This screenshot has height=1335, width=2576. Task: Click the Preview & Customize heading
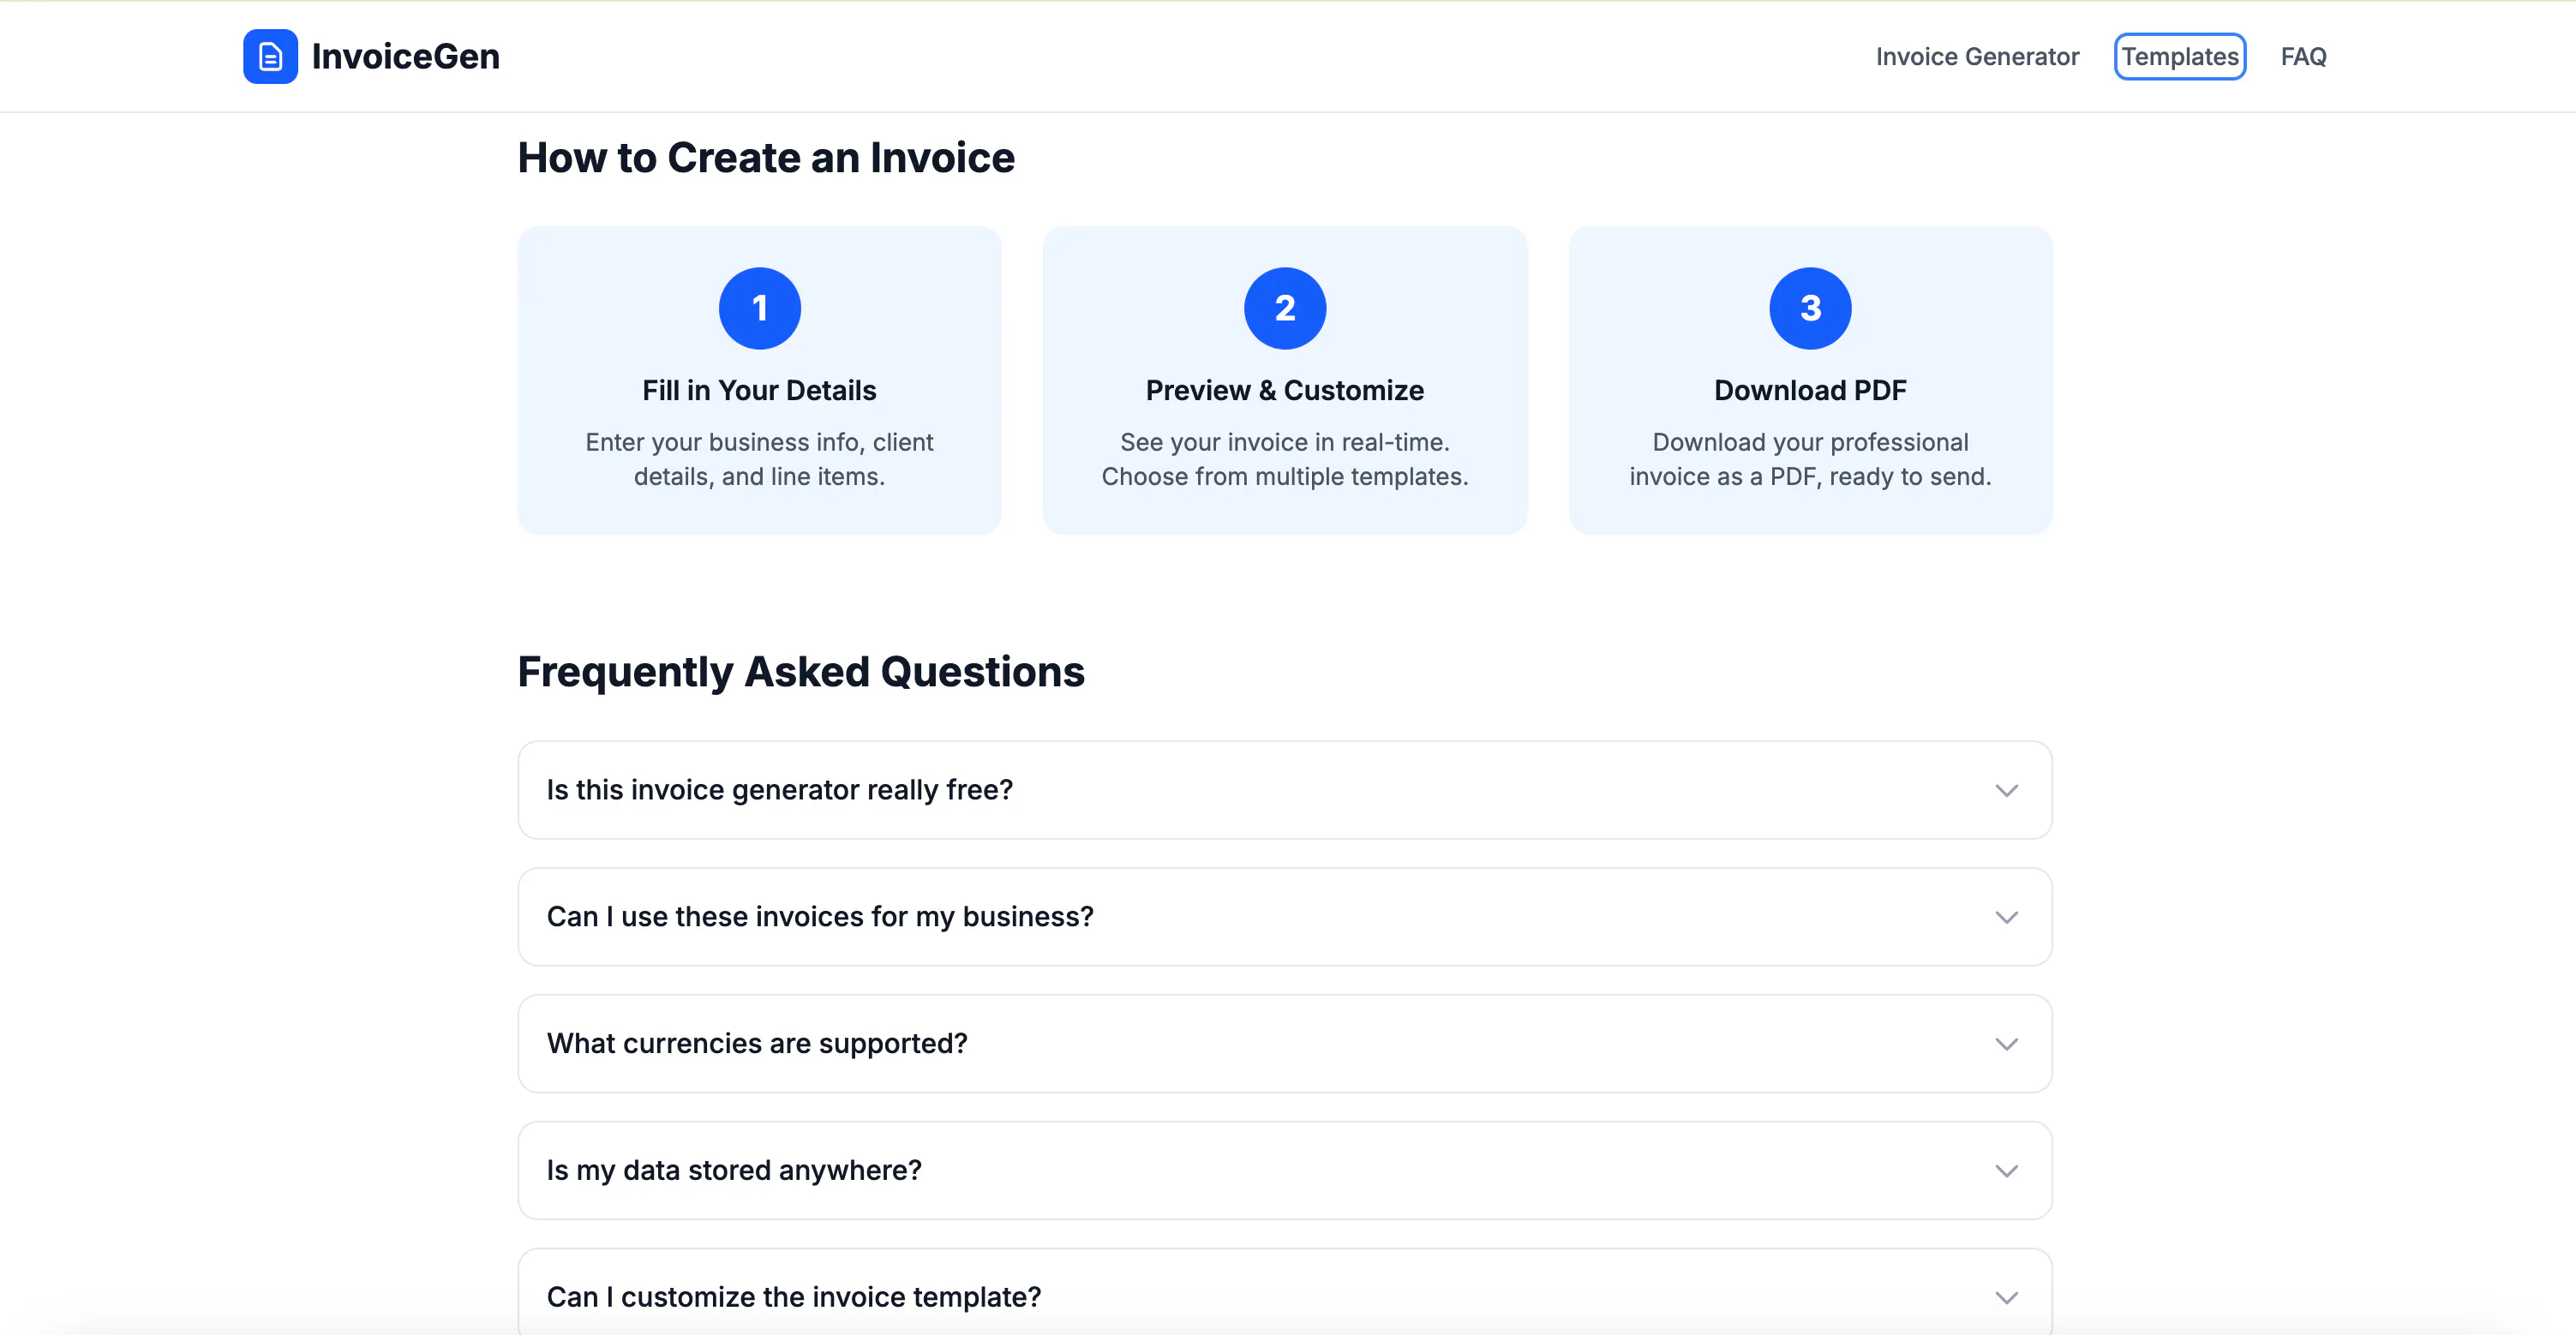(x=1285, y=391)
